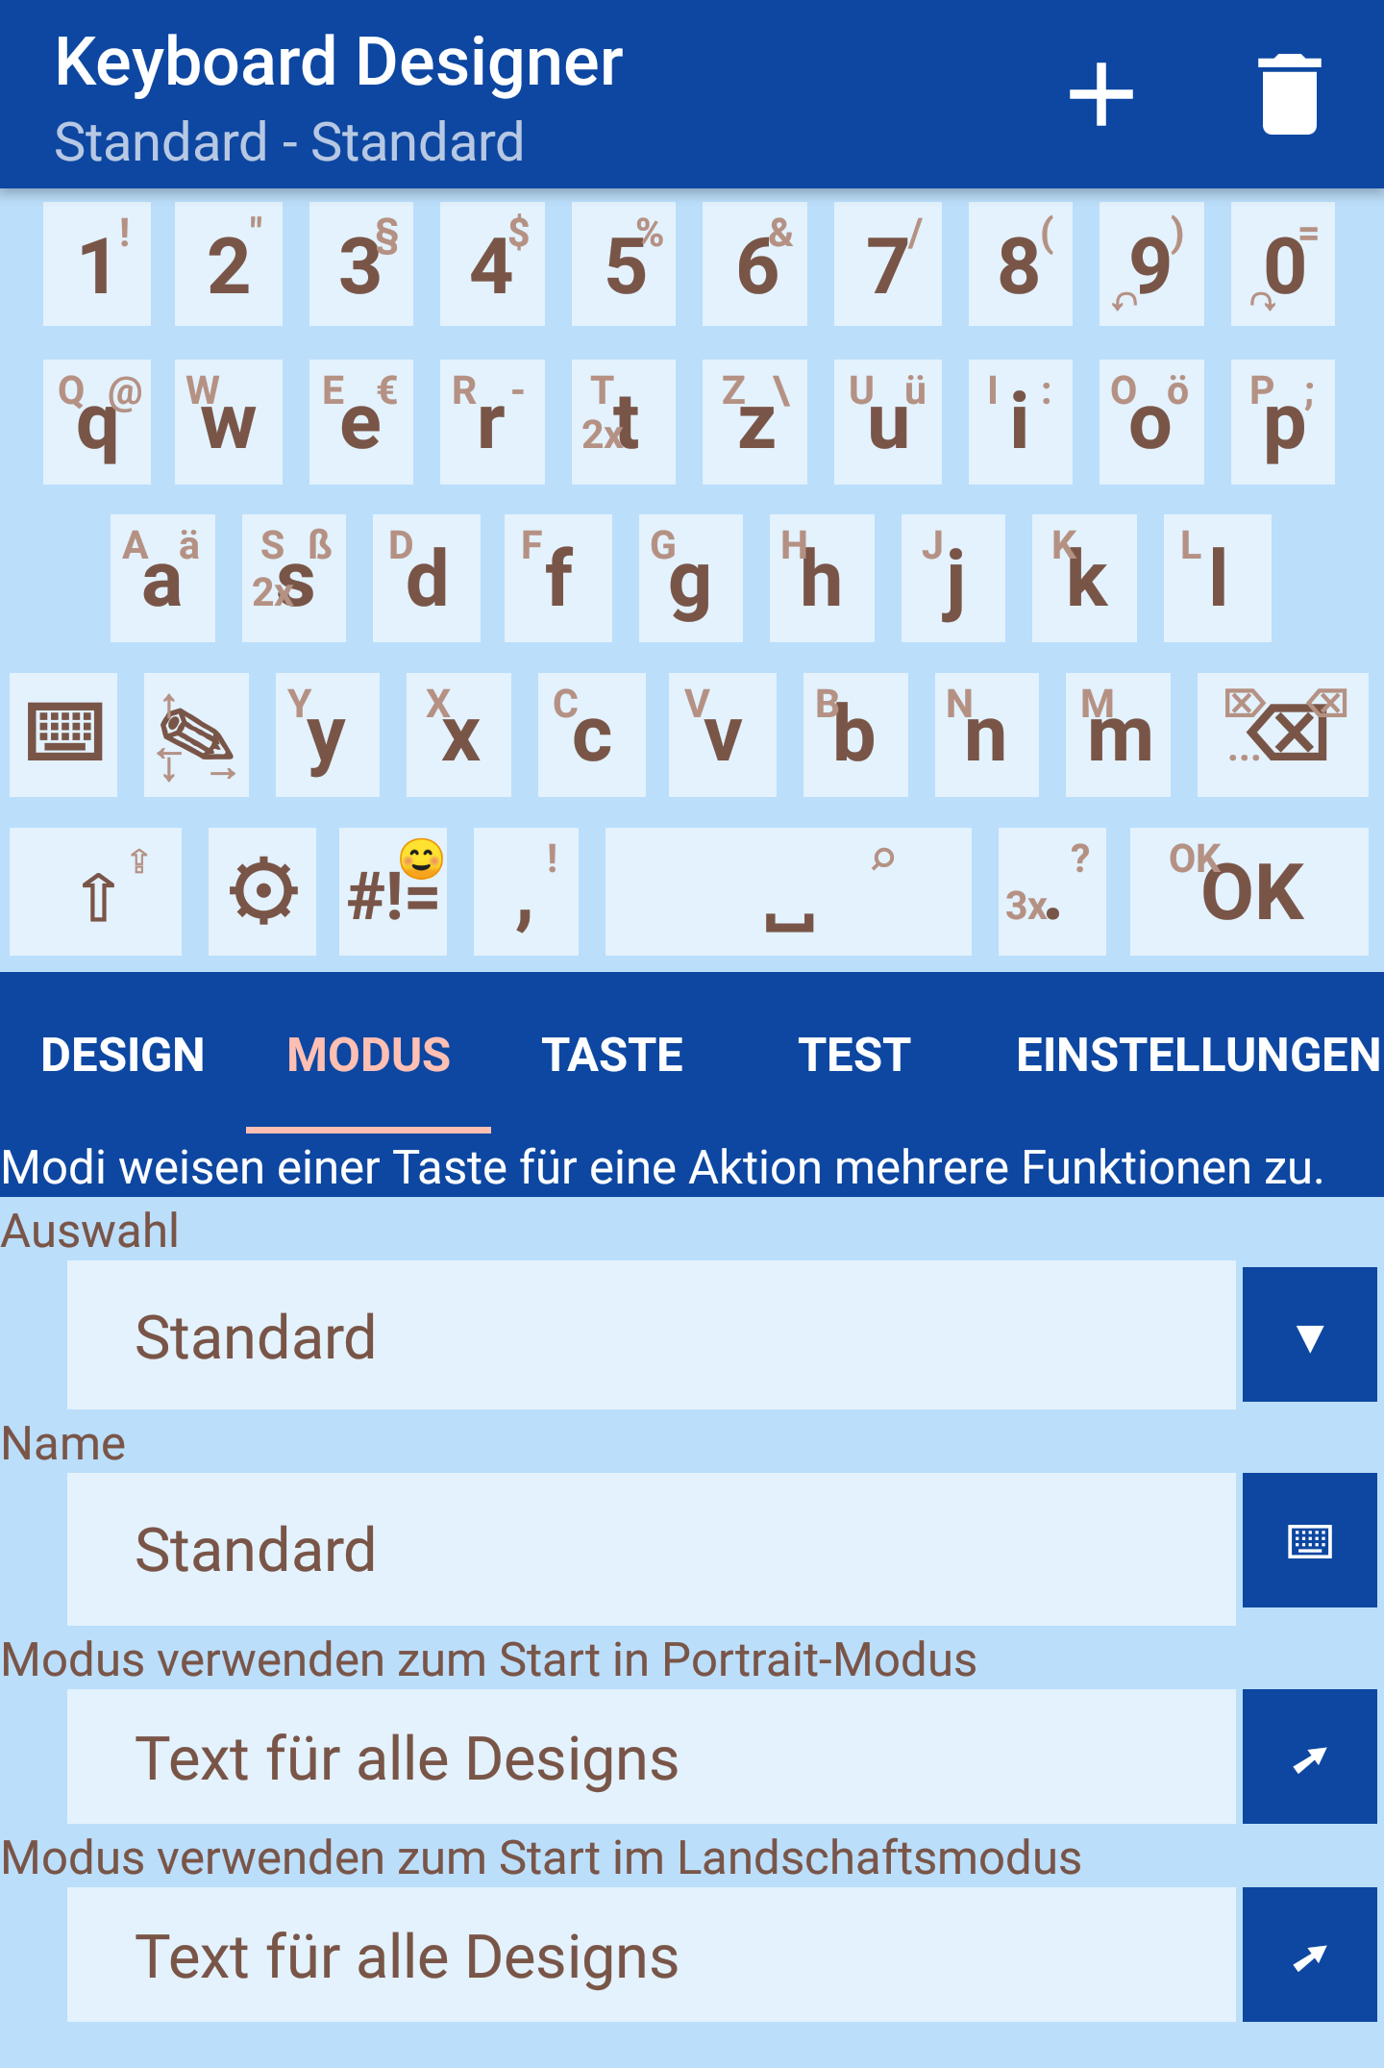Open Landschaftsmodus start mode selector arrow
This screenshot has width=1384, height=2068.
click(x=1309, y=1955)
